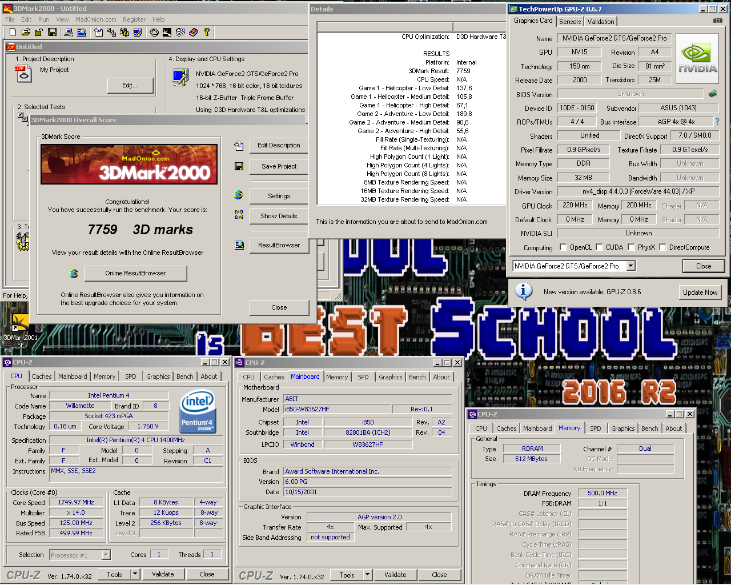Click the Open project folder icon in 3DMark2000
731x585 pixels.
click(26, 32)
